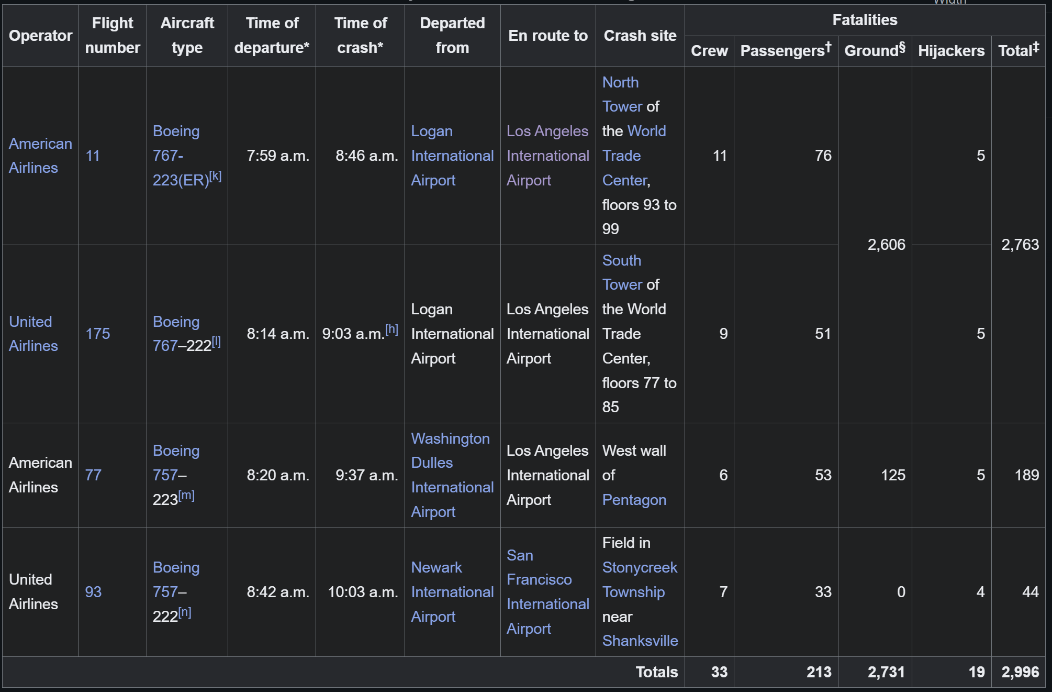Click the Fatalities group header
The height and width of the screenshot is (692, 1052).
click(865, 20)
